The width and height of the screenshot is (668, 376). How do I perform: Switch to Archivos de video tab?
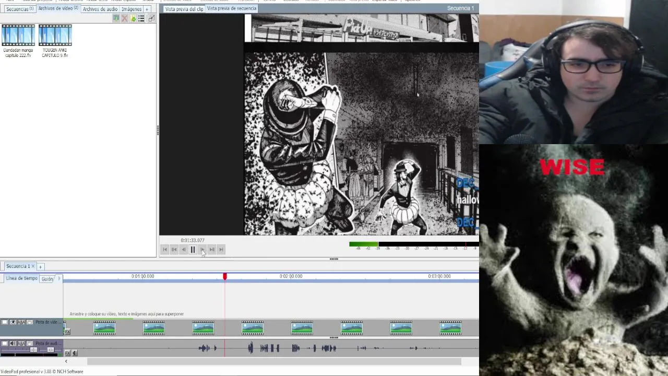click(x=58, y=8)
